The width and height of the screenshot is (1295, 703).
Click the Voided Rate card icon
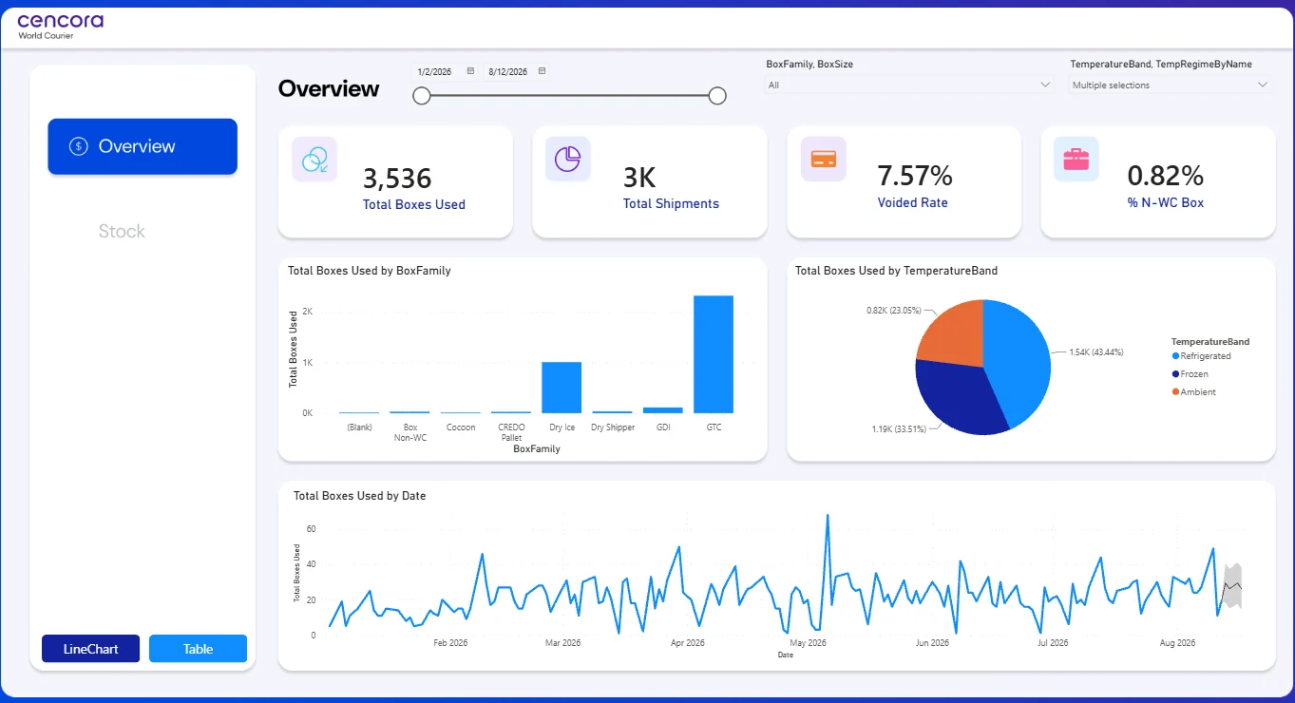(823, 159)
